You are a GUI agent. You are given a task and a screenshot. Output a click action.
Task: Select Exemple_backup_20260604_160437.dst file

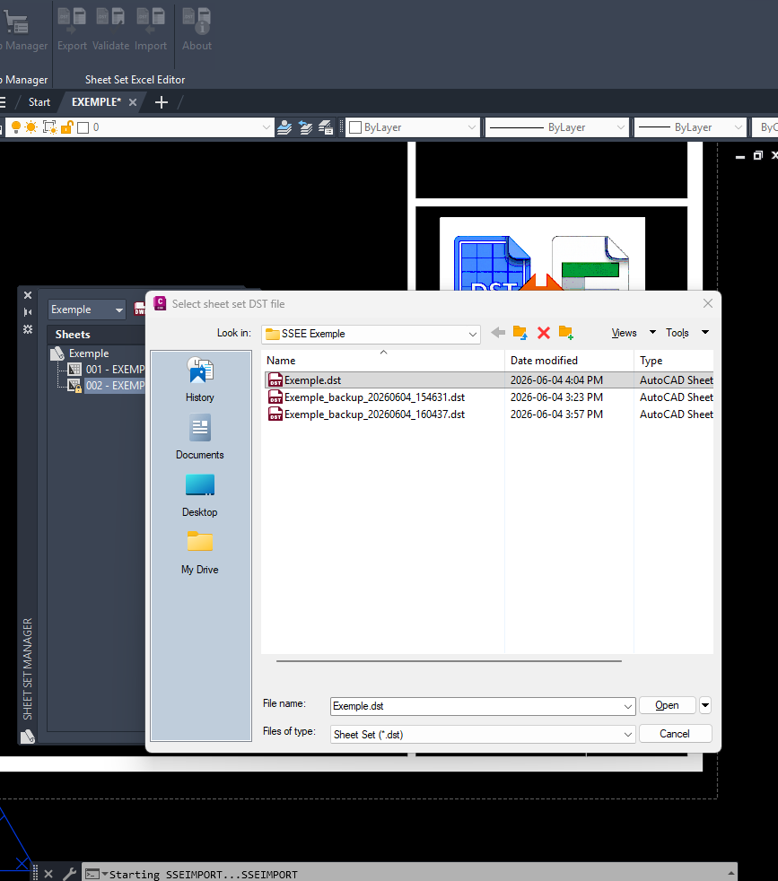coord(488,414)
